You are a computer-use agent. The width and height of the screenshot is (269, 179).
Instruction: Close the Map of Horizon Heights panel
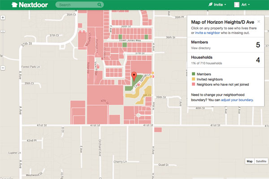(x=259, y=21)
